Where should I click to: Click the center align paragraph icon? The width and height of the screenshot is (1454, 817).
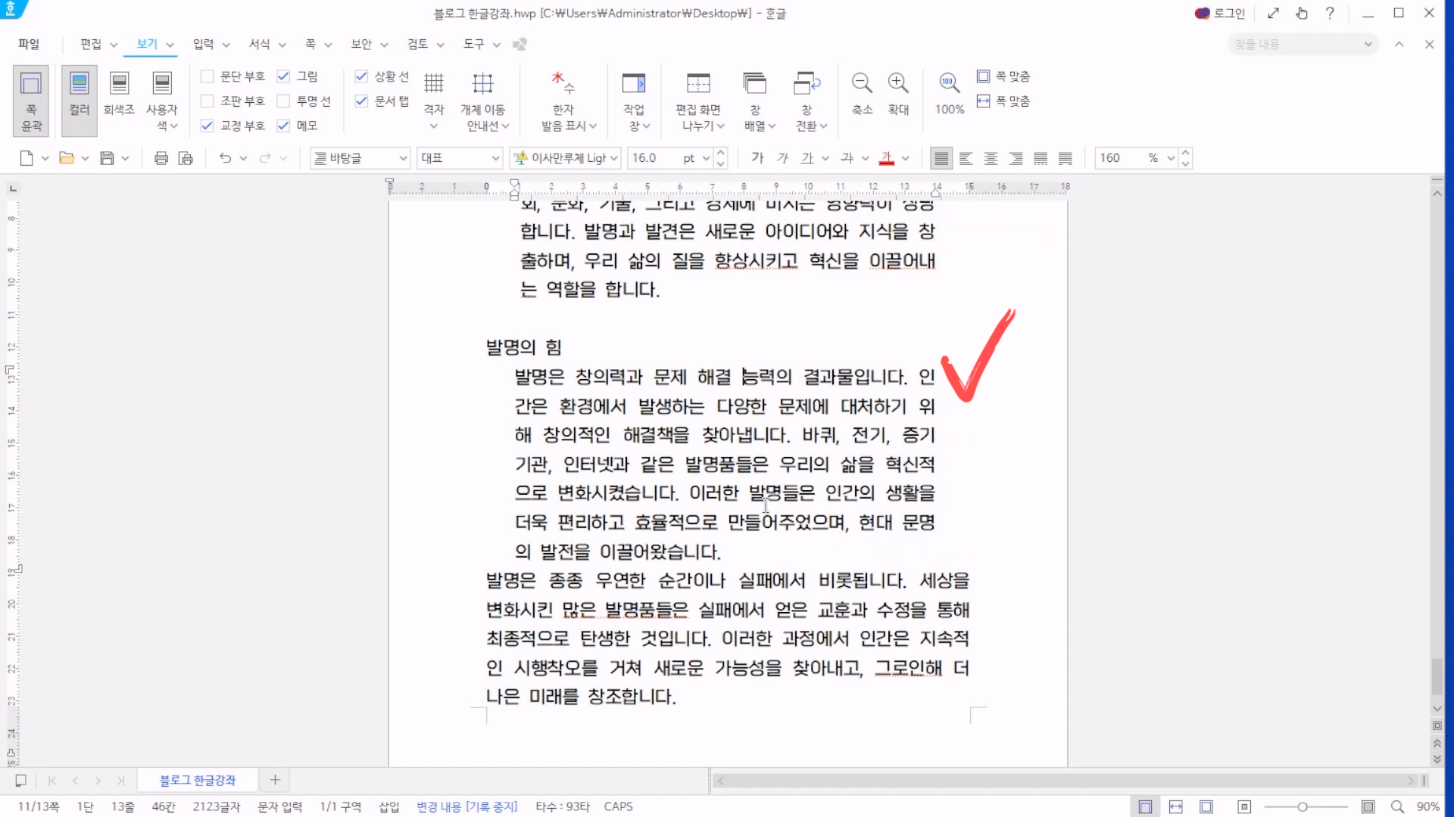pos(991,158)
